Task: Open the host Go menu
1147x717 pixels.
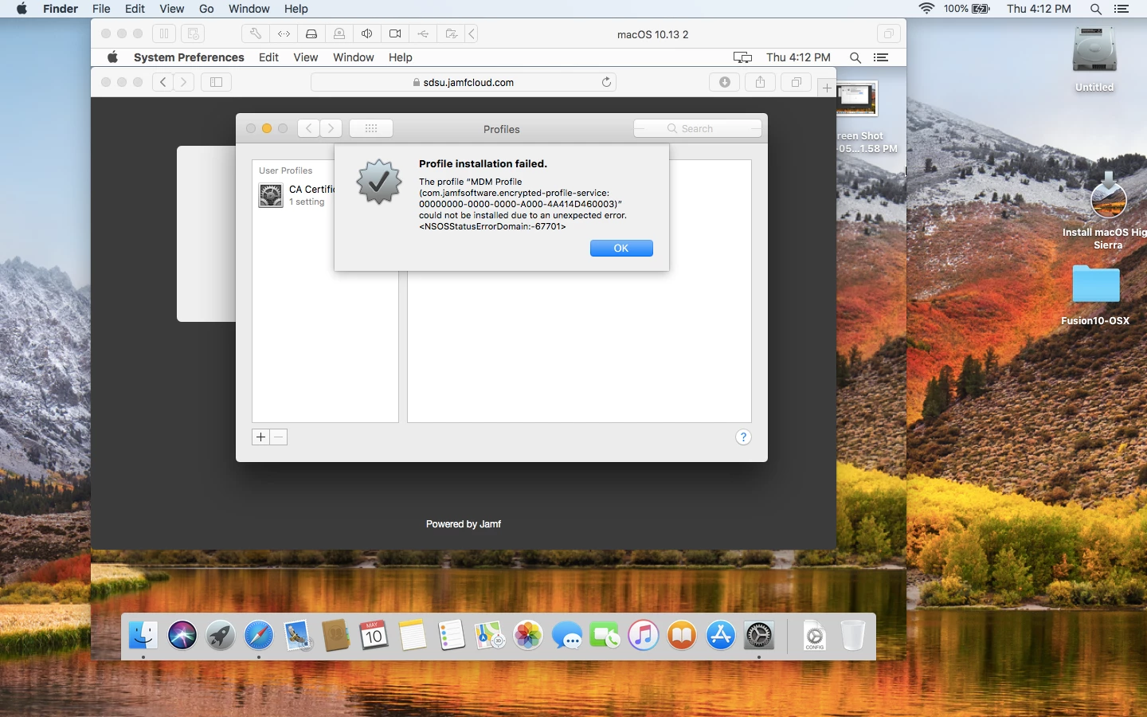Action: [206, 9]
